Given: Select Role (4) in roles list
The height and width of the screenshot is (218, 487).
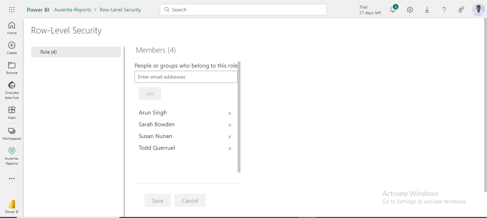Looking at the screenshot, I should [76, 52].
